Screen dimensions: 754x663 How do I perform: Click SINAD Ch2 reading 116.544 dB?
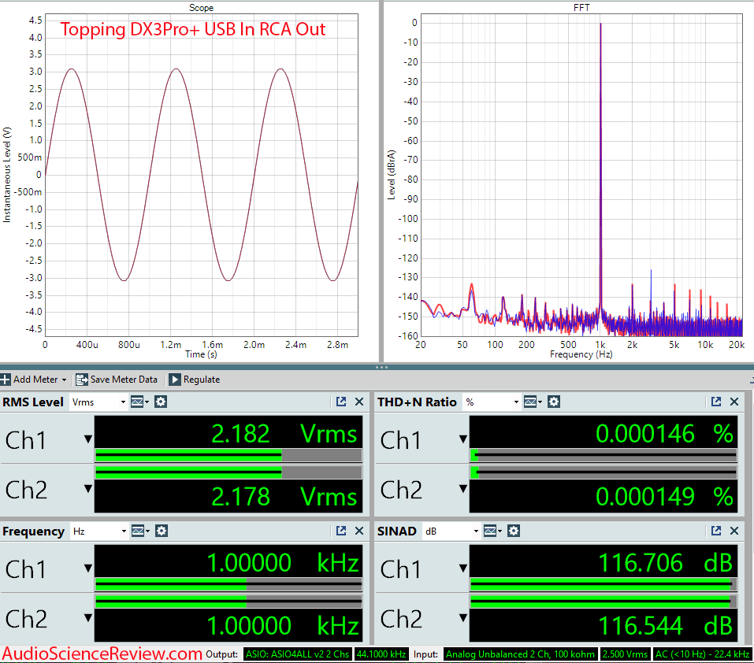(x=666, y=625)
